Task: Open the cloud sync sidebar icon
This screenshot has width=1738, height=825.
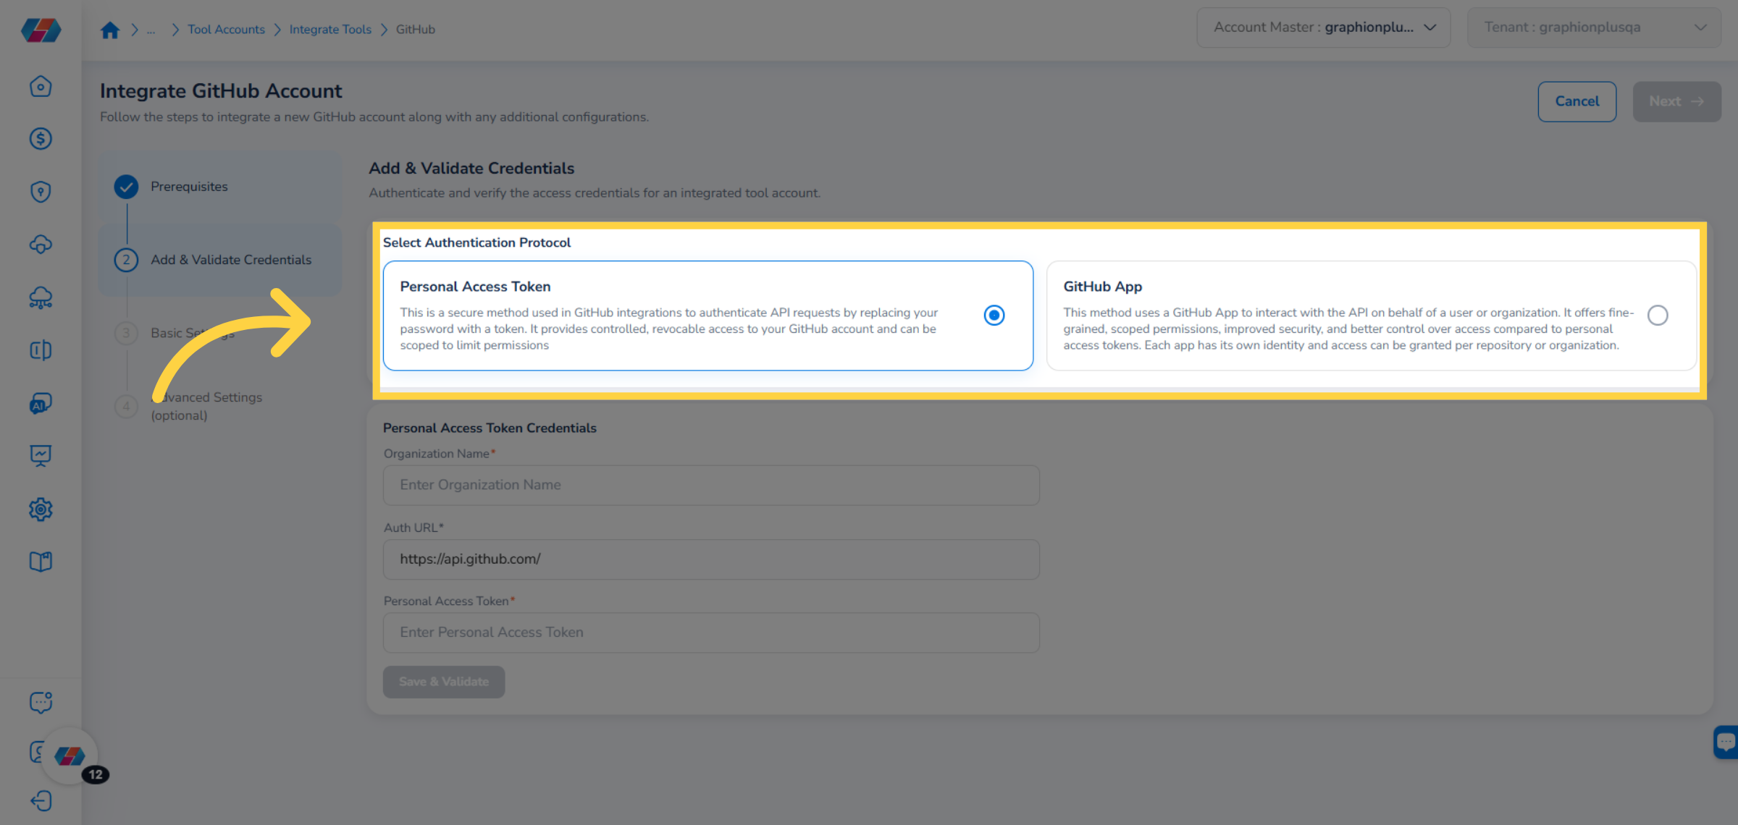Action: point(41,245)
